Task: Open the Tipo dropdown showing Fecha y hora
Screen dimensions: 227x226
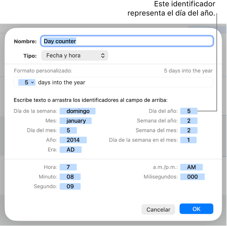Action: point(74,56)
